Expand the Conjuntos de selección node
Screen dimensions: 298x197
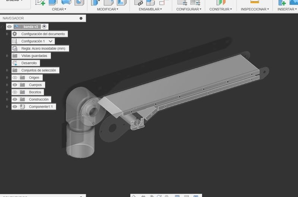[7, 70]
